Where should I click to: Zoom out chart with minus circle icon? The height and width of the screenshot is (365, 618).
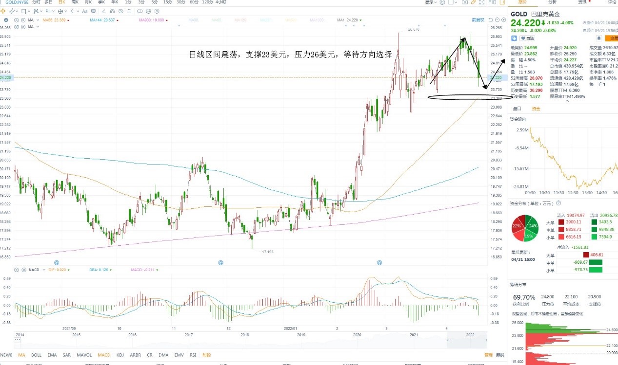497,20
